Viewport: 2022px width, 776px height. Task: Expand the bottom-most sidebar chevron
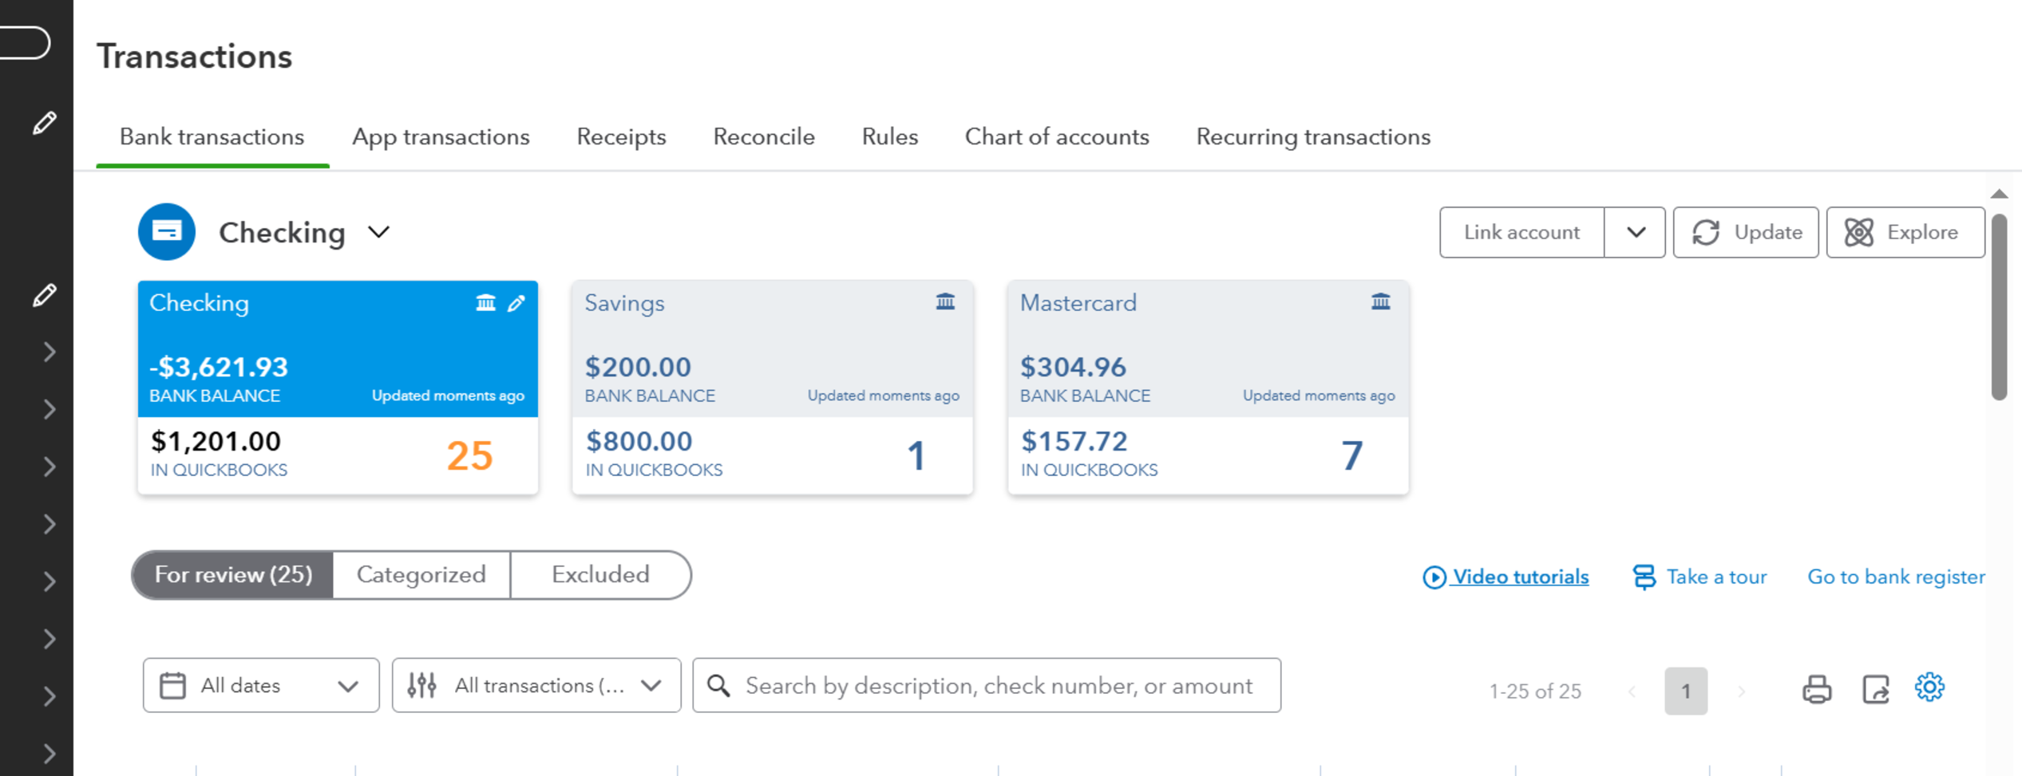49,754
